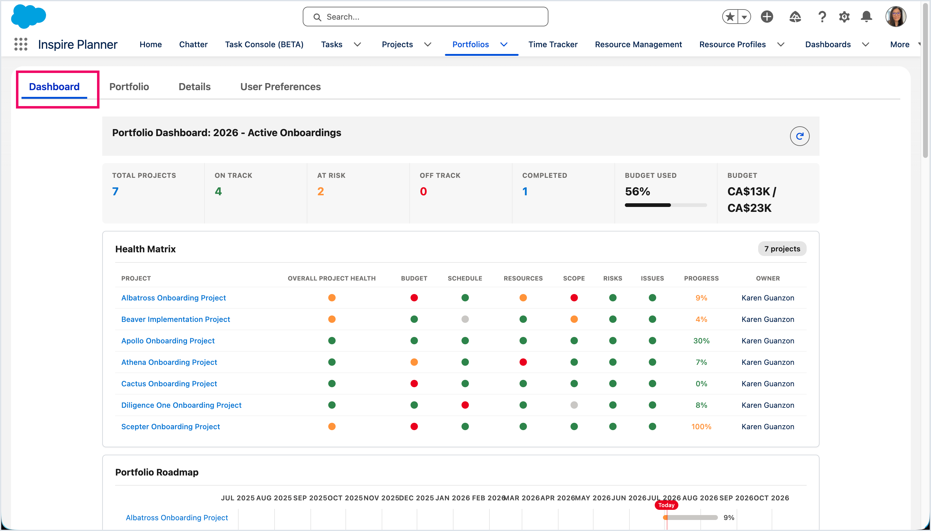The image size is (931, 531).
Task: Click the Salesforce cloud logo
Action: tap(29, 17)
